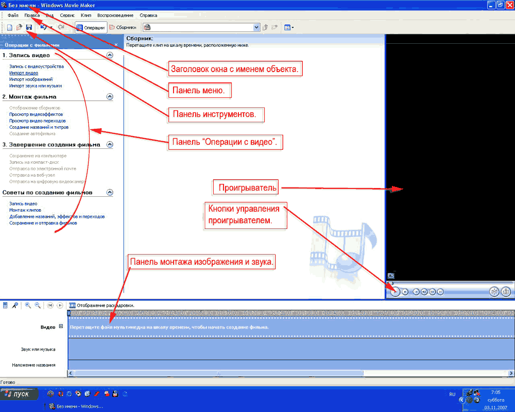
Task: Click the Forward (skip to end) player button
Action: [440, 292]
